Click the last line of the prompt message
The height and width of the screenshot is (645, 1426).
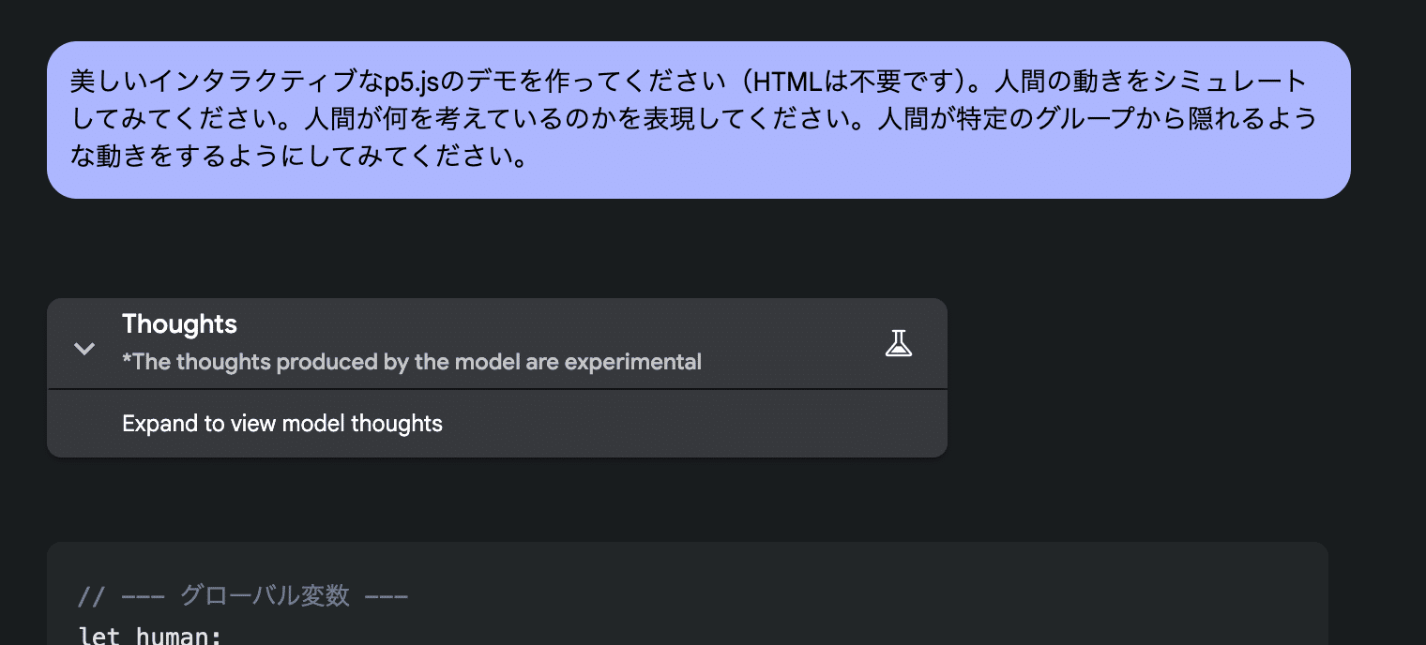click(x=298, y=156)
